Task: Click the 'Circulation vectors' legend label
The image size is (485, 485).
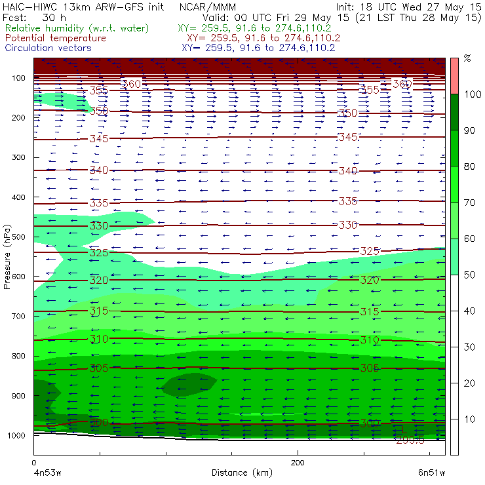Action: 48,48
